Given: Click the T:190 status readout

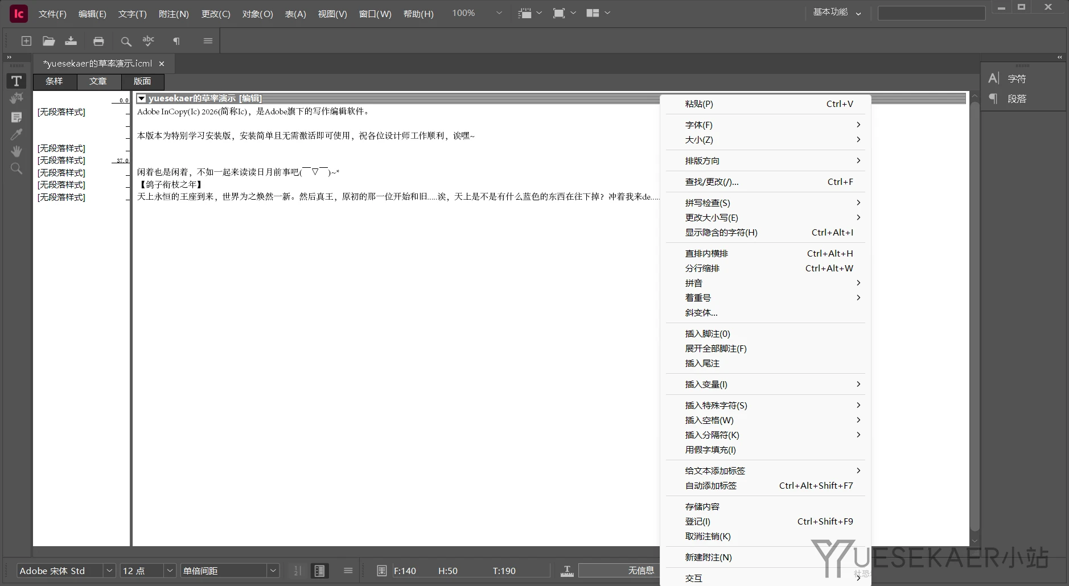Looking at the screenshot, I should 504,571.
